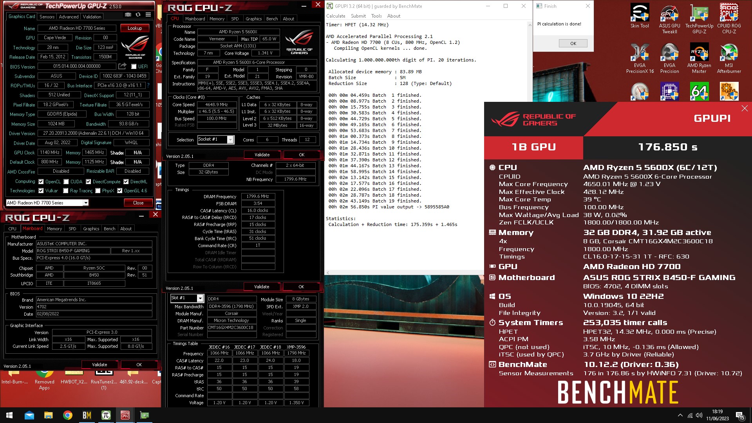Open File Explorer from the taskbar
The width and height of the screenshot is (752, 423).
48,415
